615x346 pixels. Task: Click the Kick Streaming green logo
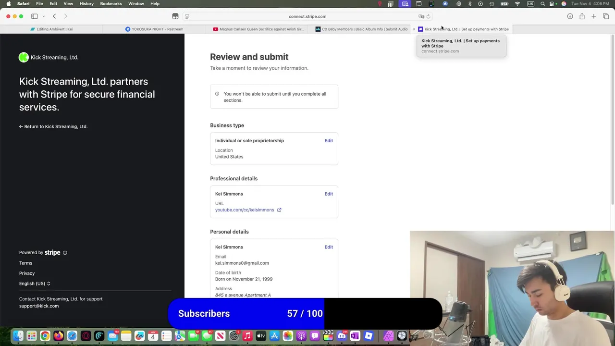pos(24,58)
